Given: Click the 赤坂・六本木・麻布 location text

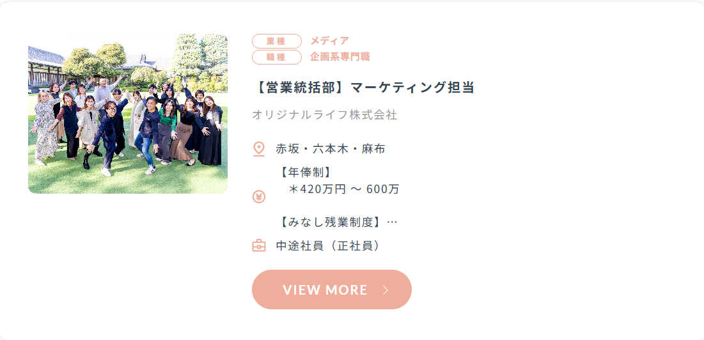Looking at the screenshot, I should click(x=331, y=150).
